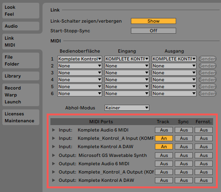Open the Look Feel preferences tab
The height and width of the screenshot is (192, 221).
click(21, 11)
